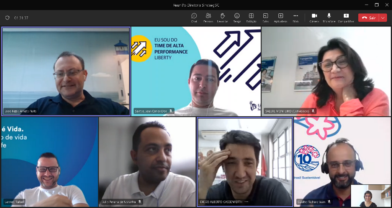Click the Compartilhar share screen icon
Image resolution: width=392 pixels, height=208 pixels.
click(x=346, y=18)
